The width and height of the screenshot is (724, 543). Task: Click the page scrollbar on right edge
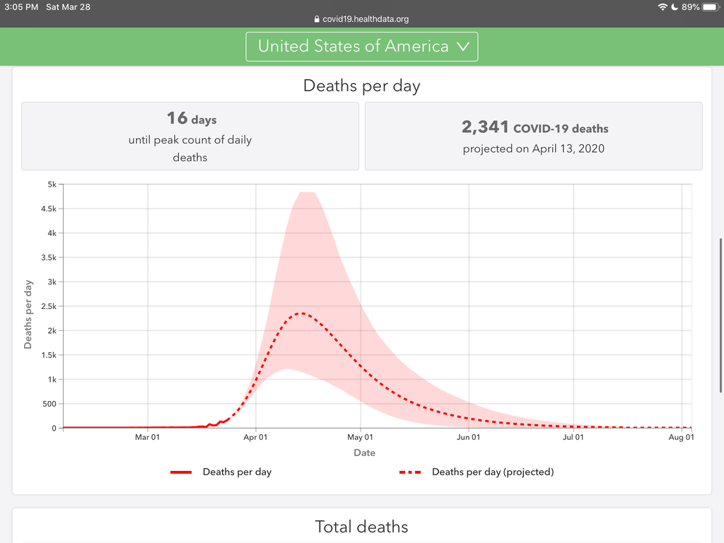720,315
